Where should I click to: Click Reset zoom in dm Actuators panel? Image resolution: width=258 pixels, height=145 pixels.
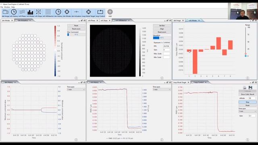coord(76,29)
